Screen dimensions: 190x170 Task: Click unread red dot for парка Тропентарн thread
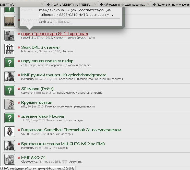coord(19,34)
